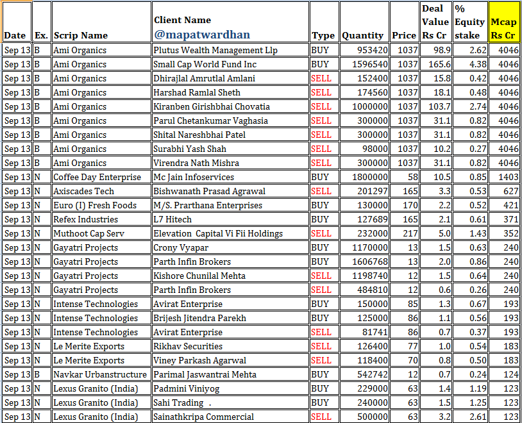Screen dimensions: 522x423
Task: Select deal value cell 103.7
Action: click(x=436, y=106)
